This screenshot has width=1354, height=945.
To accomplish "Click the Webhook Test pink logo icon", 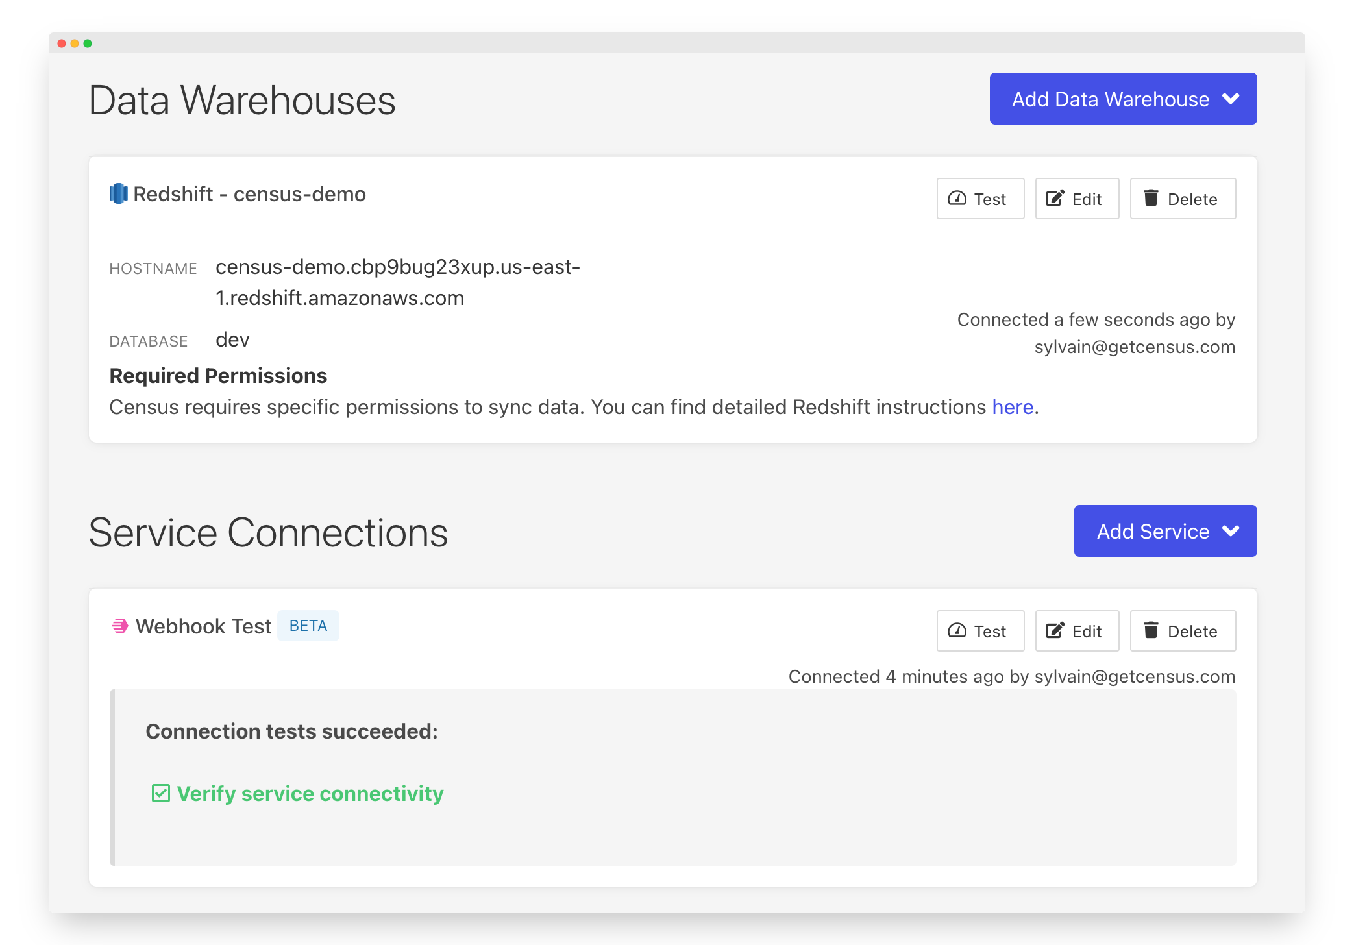I will pos(120,626).
